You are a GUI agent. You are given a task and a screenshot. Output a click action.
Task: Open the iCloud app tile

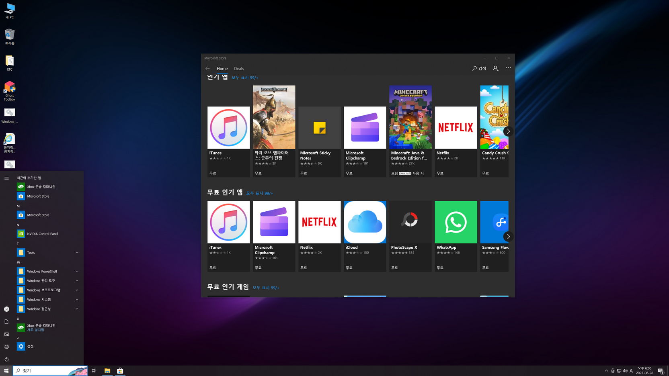click(x=365, y=236)
